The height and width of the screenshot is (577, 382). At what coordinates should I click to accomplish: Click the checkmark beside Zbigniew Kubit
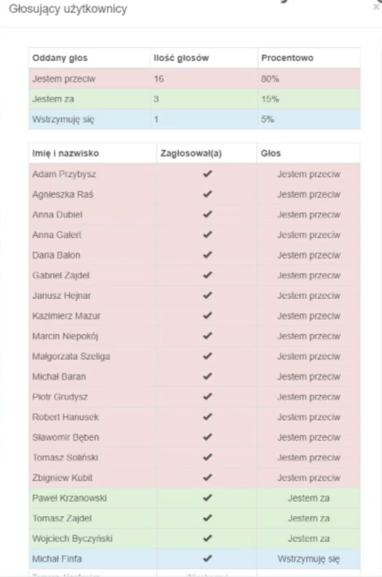click(207, 478)
